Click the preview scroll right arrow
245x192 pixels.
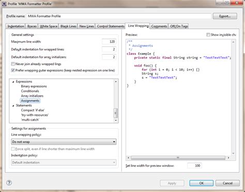228,158
